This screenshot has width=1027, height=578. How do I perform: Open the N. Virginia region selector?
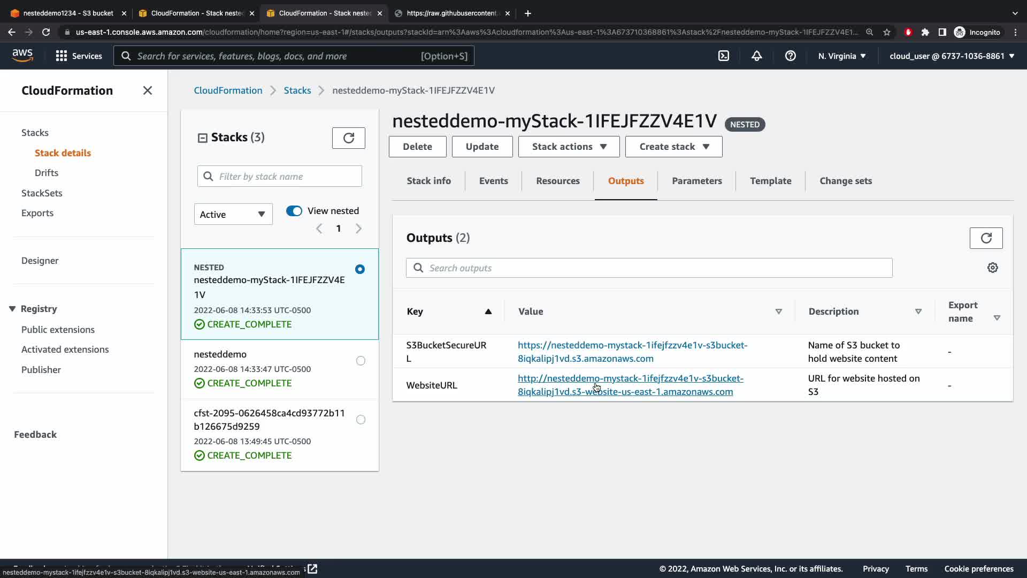tap(841, 56)
